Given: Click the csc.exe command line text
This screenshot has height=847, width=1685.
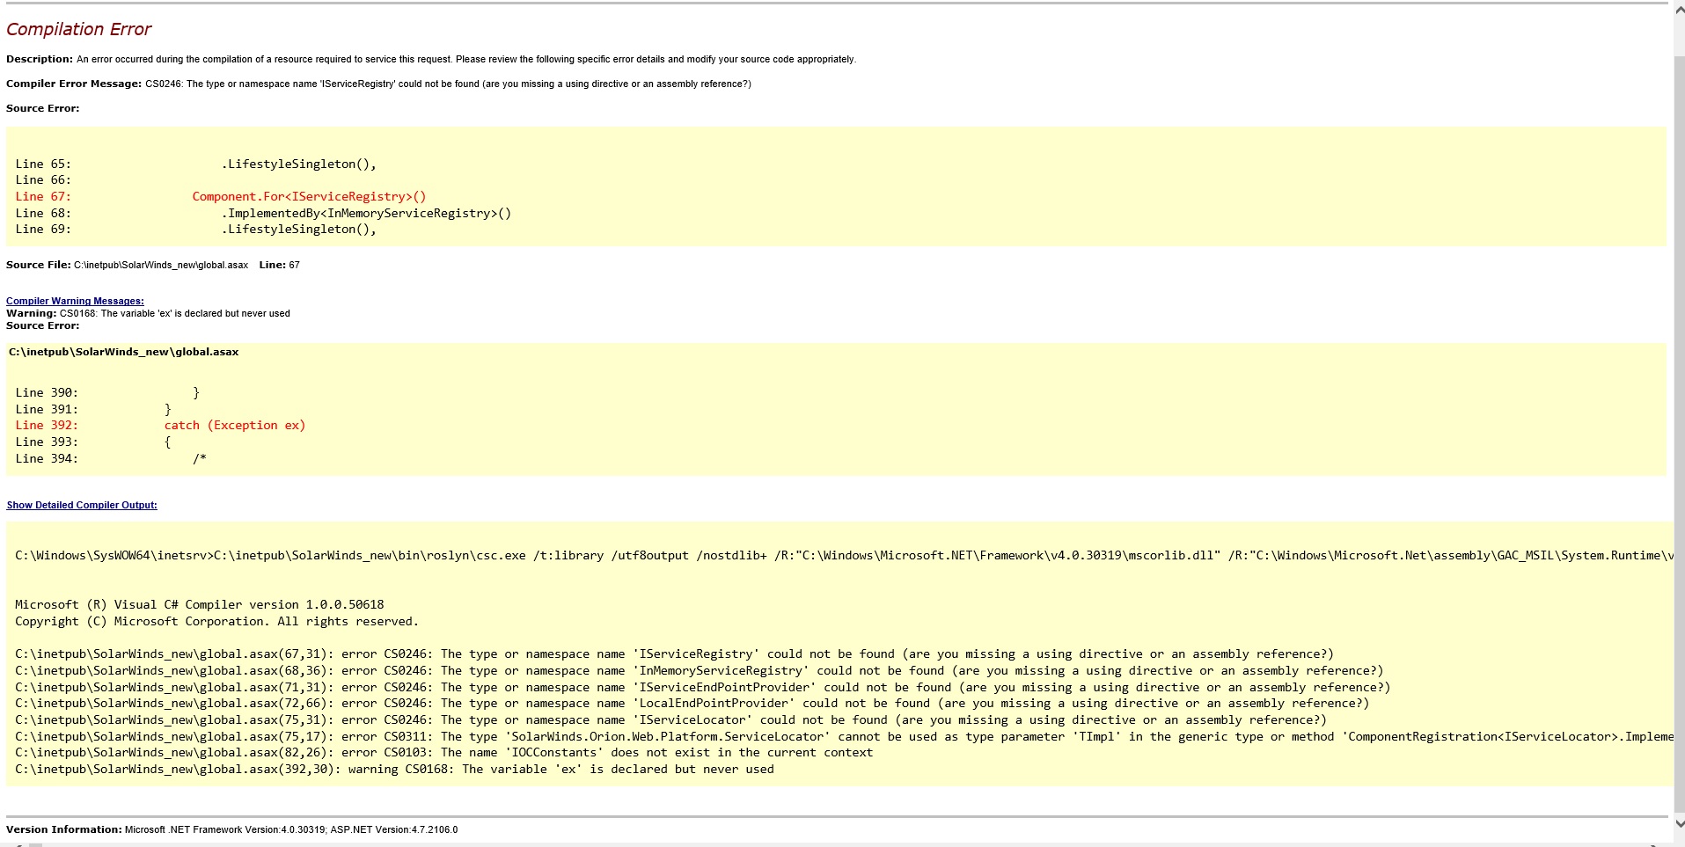Looking at the screenshot, I should click(x=843, y=556).
